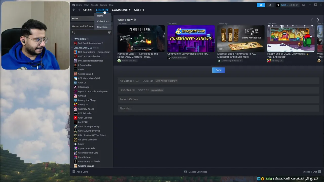Click the Play Next shelf row

tap(218, 108)
